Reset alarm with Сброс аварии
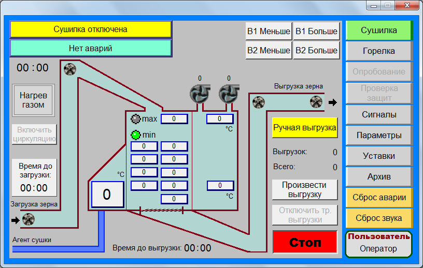The height and width of the screenshot is (268, 423). (x=379, y=198)
